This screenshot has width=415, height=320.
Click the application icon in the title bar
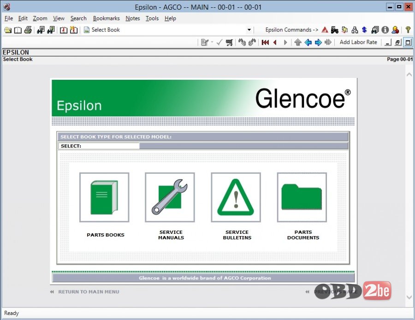click(x=6, y=7)
